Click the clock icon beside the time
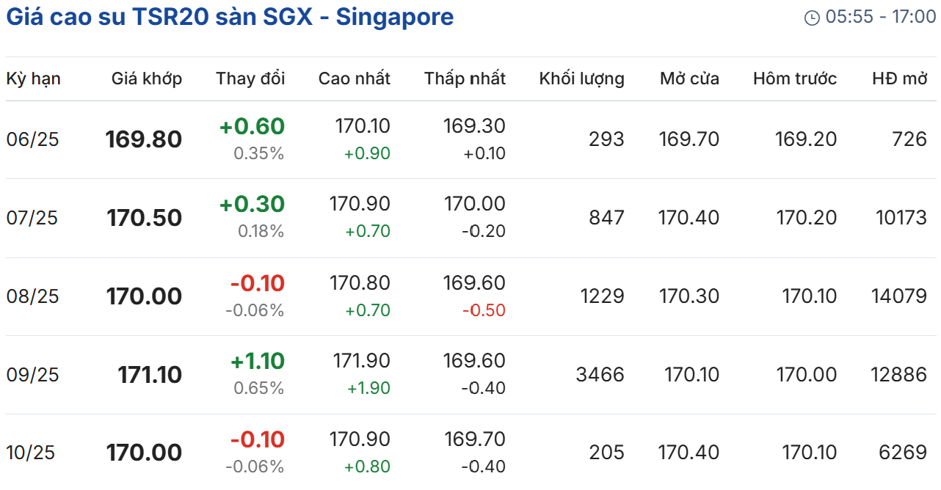 [812, 18]
